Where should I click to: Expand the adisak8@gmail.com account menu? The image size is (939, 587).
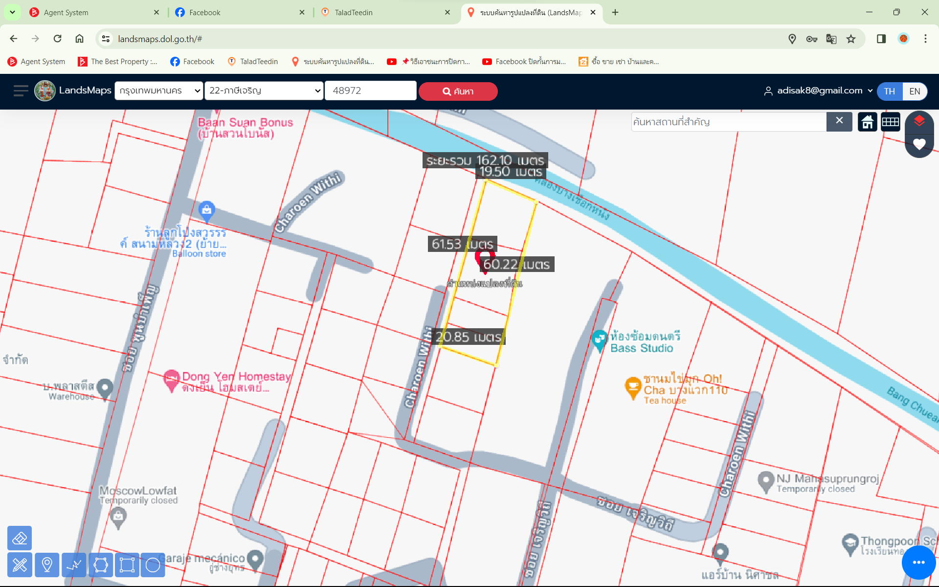[818, 91]
